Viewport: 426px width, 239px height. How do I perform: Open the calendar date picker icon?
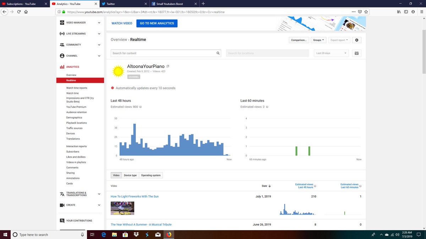(x=357, y=53)
